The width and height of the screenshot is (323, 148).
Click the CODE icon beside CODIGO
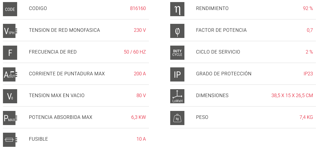pyautogui.click(x=10, y=9)
